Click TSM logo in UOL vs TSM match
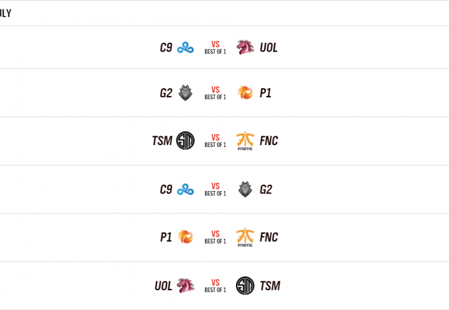The width and height of the screenshot is (449, 310). tap(245, 285)
